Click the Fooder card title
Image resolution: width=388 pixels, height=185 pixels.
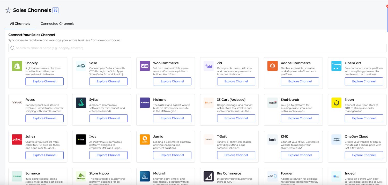(x=287, y=173)
